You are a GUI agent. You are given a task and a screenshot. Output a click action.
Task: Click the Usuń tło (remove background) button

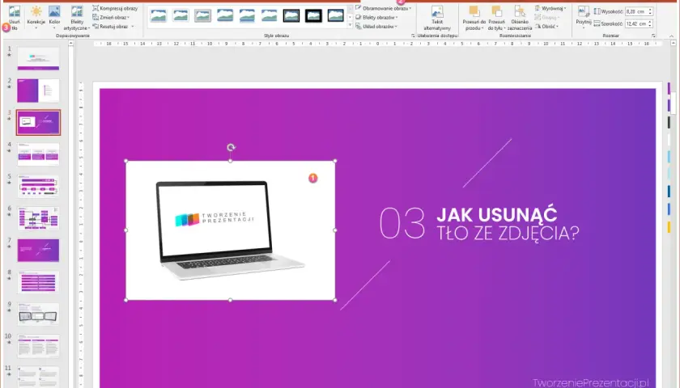tap(15, 17)
